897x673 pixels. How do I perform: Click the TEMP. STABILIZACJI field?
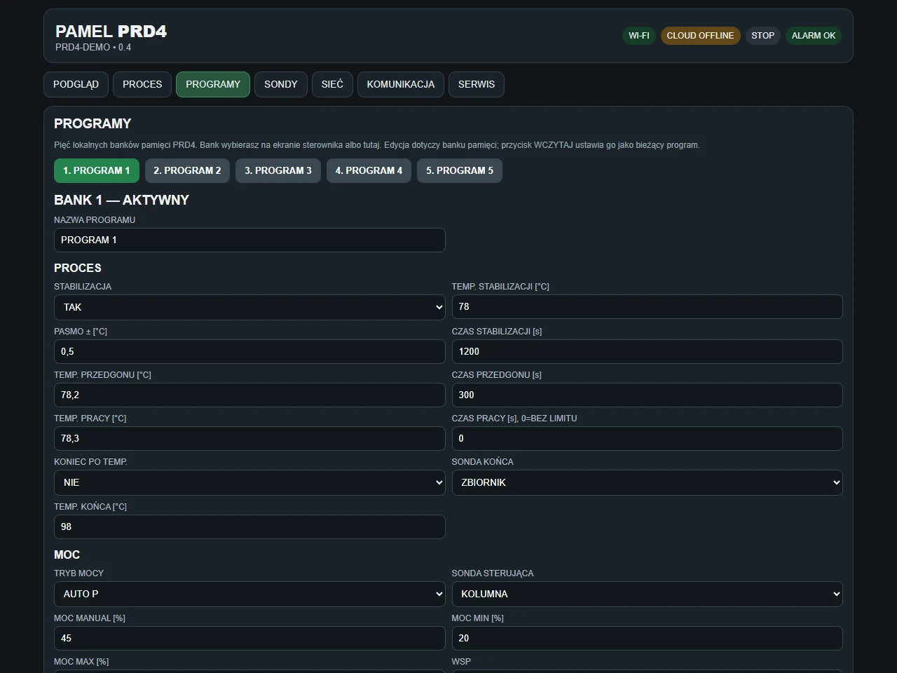click(648, 306)
